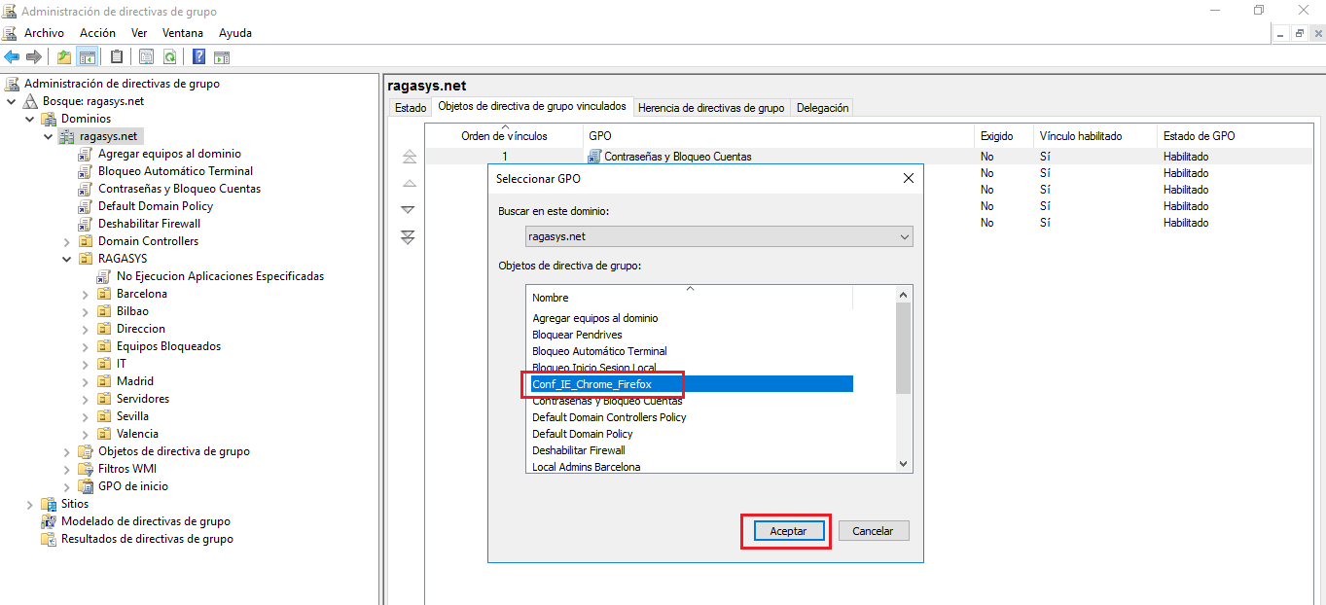
Task: Click the Back navigation arrow icon
Action: click(12, 56)
